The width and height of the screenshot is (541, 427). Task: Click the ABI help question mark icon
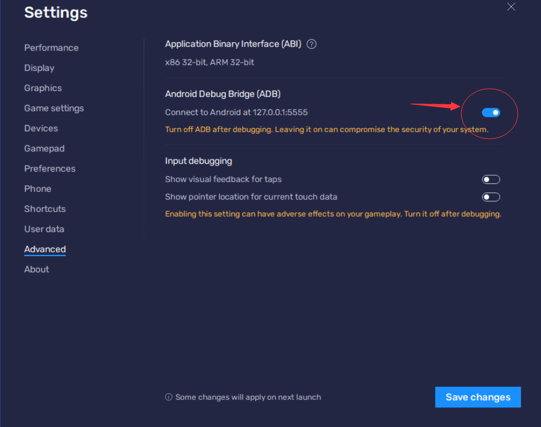click(311, 44)
